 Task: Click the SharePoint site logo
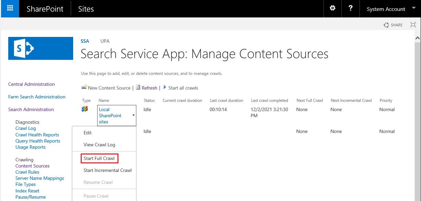click(x=41, y=48)
